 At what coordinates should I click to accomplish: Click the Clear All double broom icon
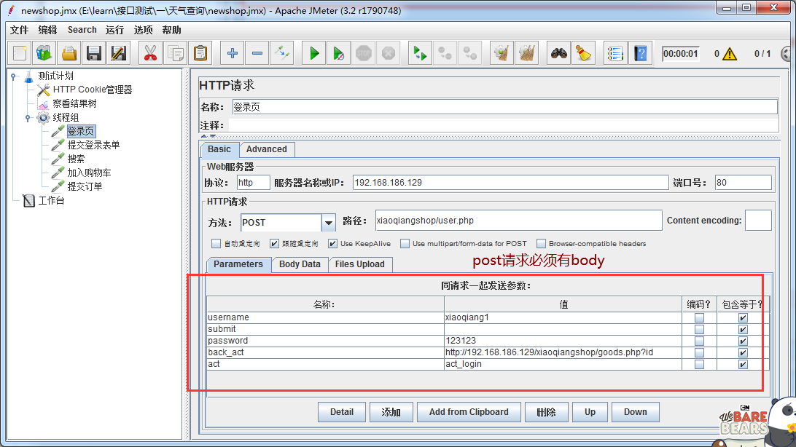(527, 53)
